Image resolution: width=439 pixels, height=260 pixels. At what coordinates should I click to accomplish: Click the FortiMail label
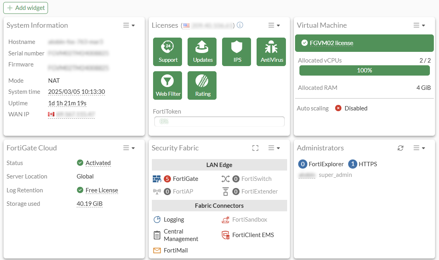coord(176,251)
